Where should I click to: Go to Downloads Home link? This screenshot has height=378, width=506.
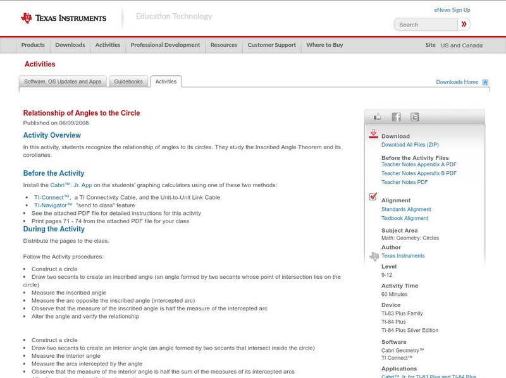tap(457, 82)
